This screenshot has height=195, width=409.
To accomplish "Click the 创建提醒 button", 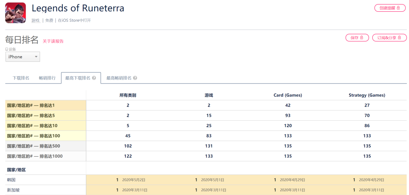I will click(390, 8).
